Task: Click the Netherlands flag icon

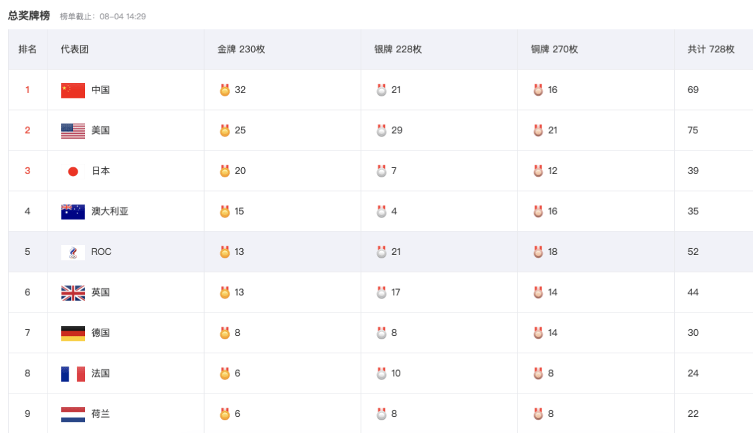Action: click(73, 414)
